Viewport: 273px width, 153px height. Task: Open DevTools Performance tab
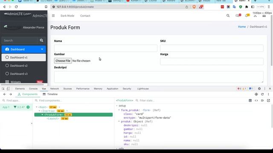(x=83, y=89)
